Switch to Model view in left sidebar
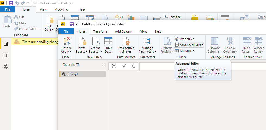This screenshot has width=266, height=130. point(6,66)
